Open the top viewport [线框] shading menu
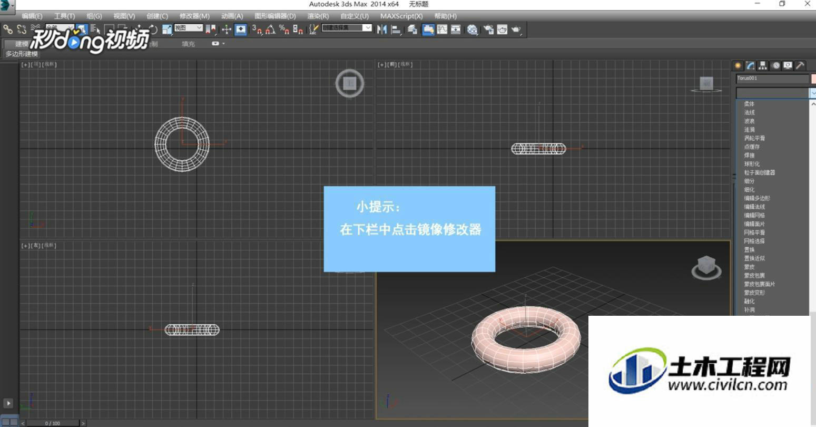 50,64
